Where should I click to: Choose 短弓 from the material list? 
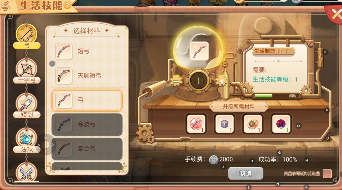(87, 51)
